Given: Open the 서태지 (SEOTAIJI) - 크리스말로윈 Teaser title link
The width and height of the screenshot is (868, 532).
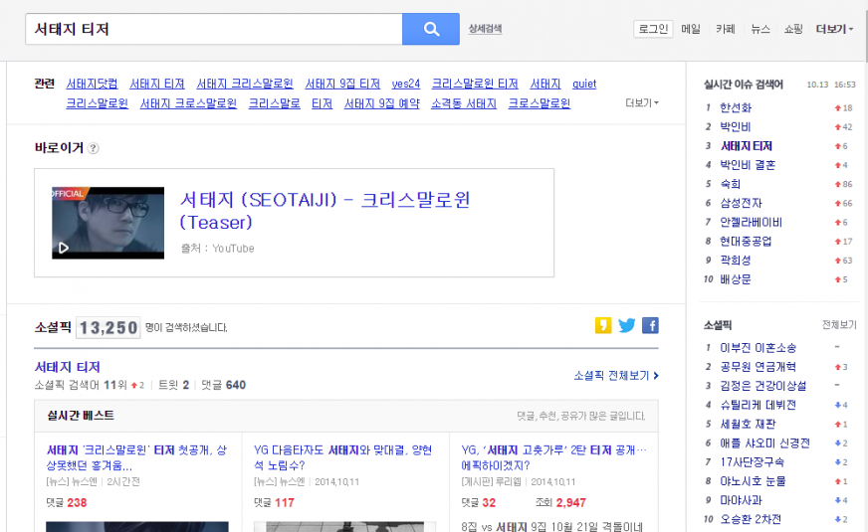Looking at the screenshot, I should 325,211.
